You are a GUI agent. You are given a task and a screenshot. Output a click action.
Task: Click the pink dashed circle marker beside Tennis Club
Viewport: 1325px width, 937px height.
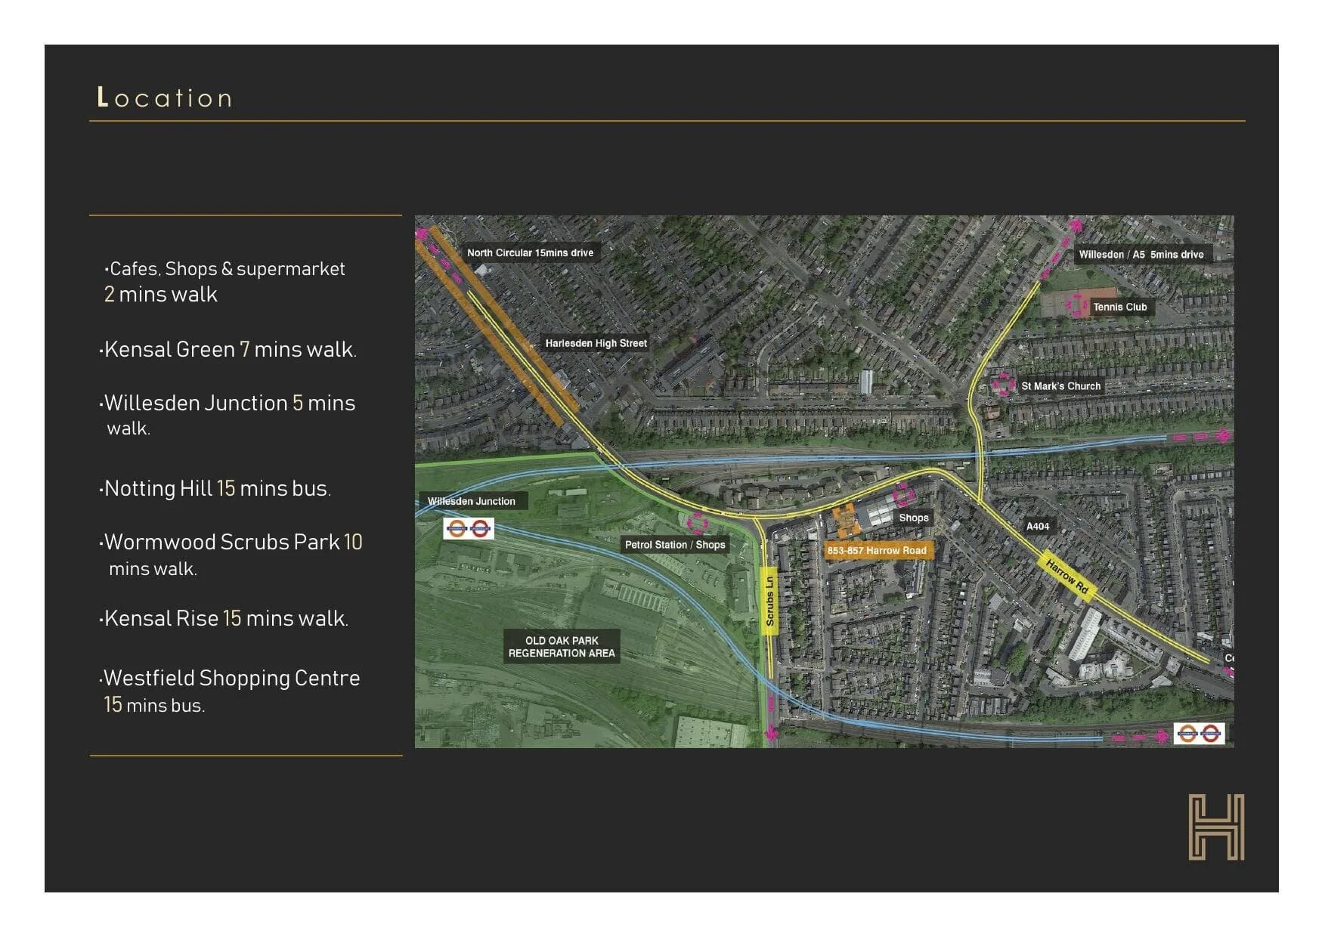[1078, 305]
